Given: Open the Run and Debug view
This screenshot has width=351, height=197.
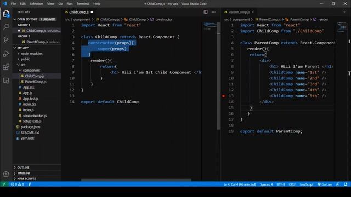Looking at the screenshot, I should coord(6,54).
